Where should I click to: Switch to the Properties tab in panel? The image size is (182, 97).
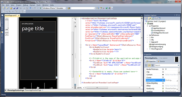click(151, 61)
